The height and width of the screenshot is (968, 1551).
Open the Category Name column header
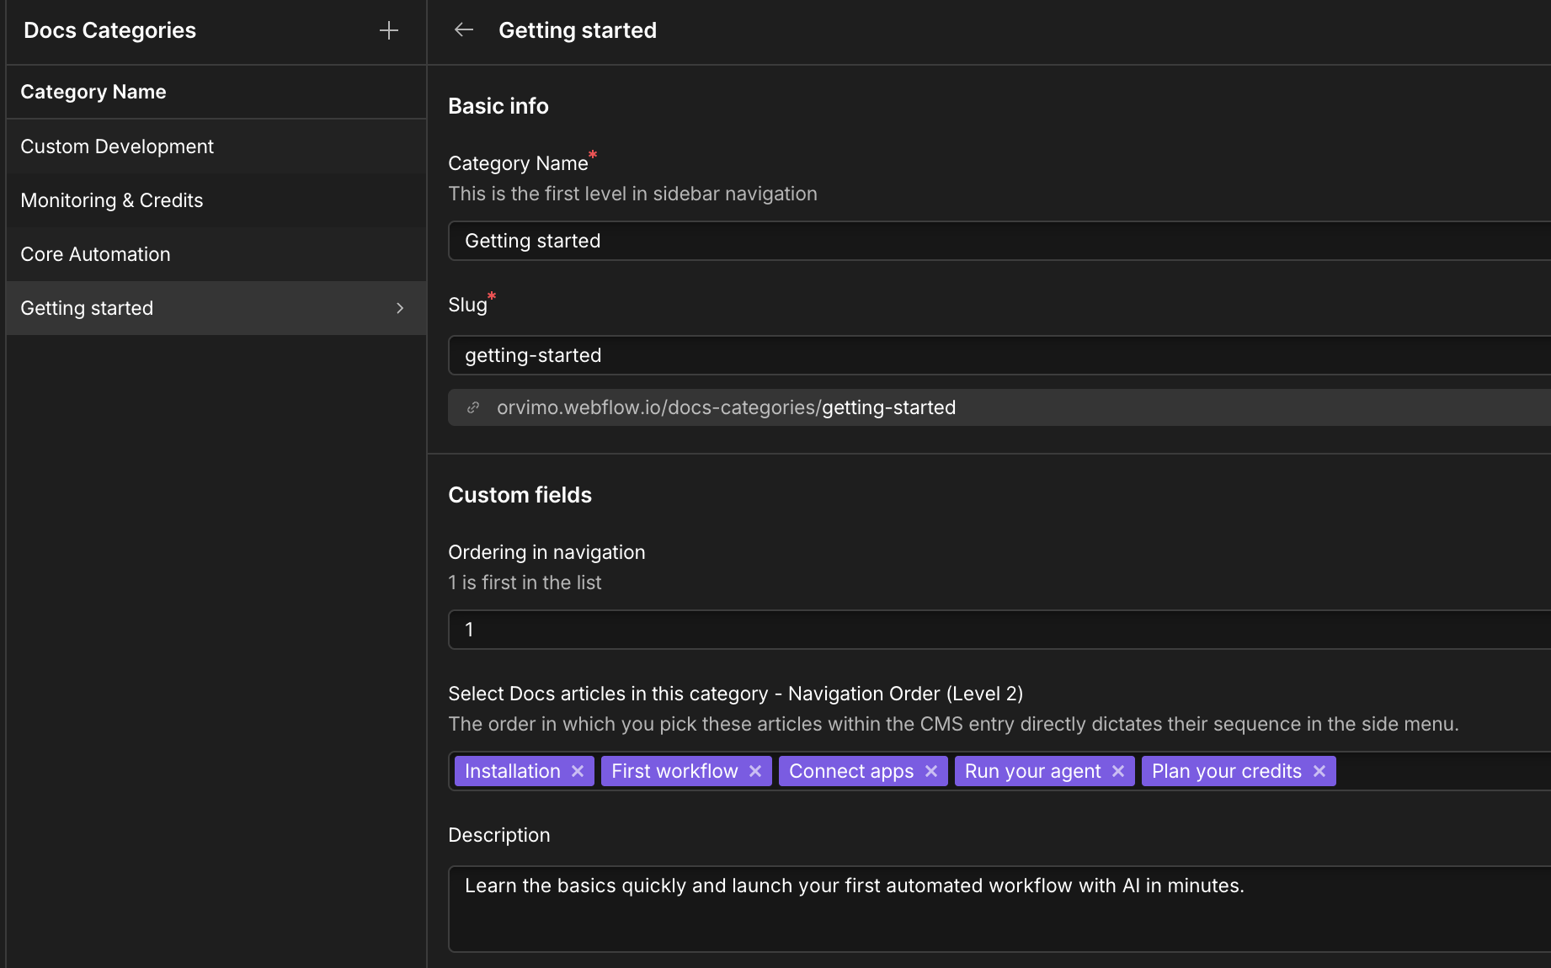tap(93, 91)
